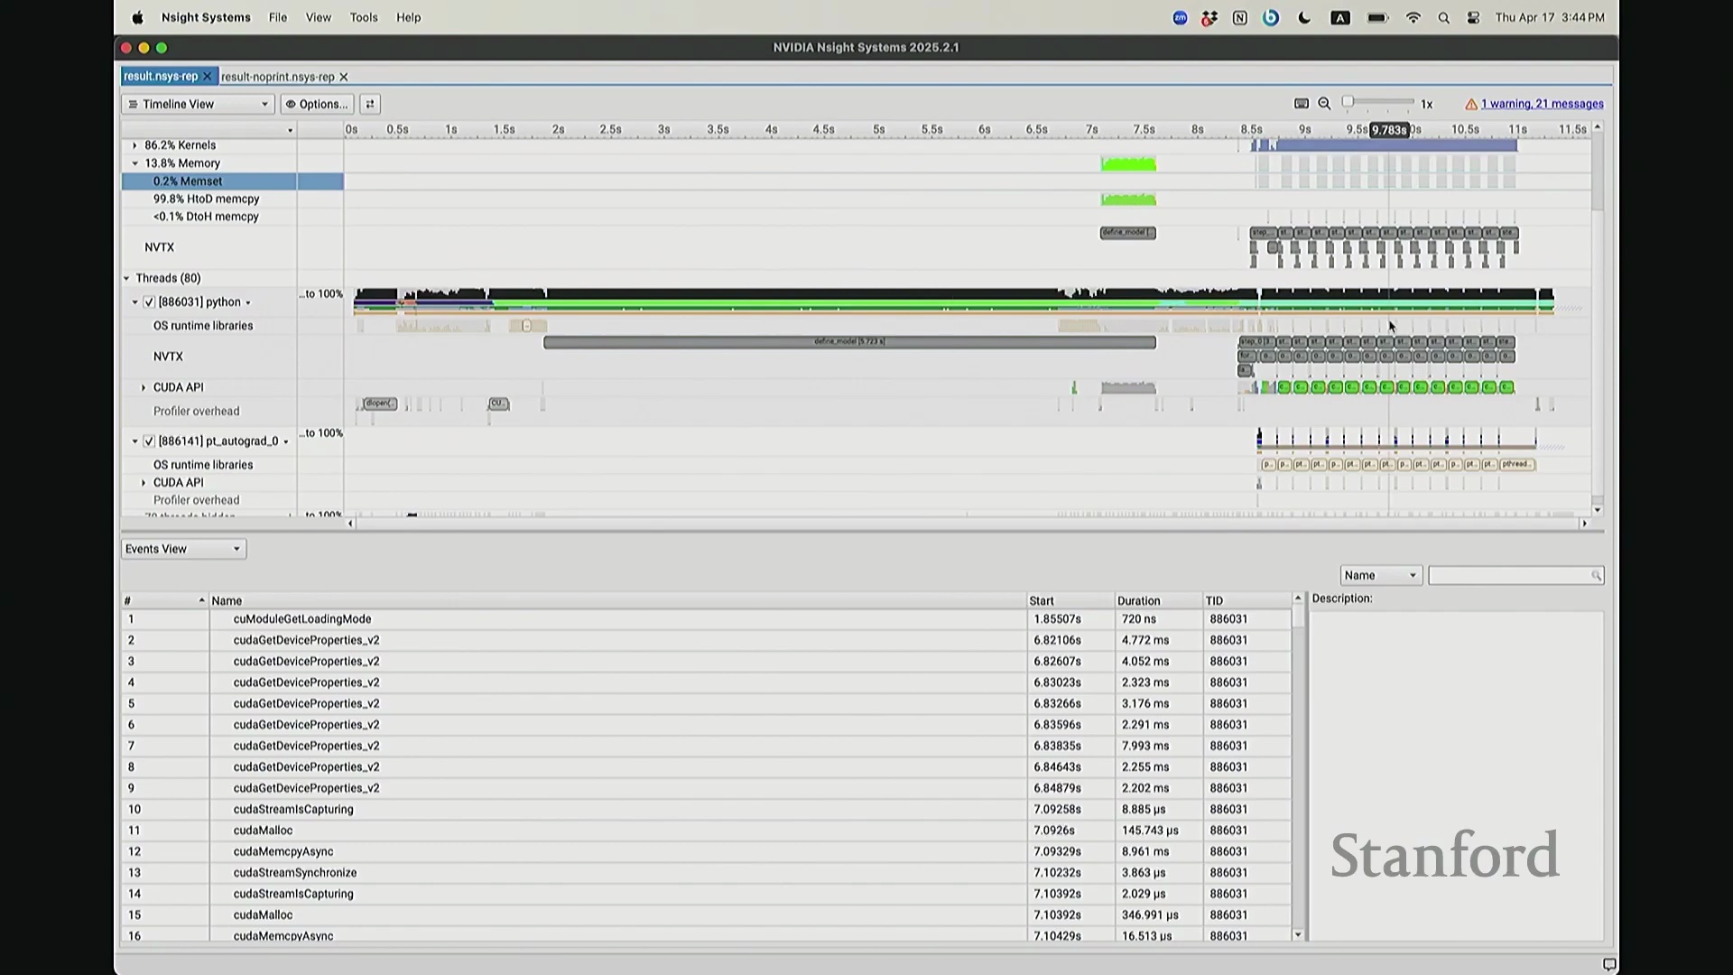This screenshot has height=975, width=1733.
Task: Uncheck the [886031] python thread checkbox
Action: [149, 302]
